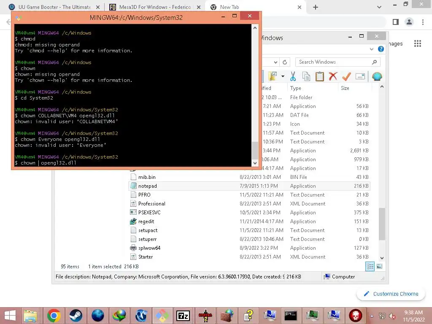The width and height of the screenshot is (432, 324).
Task: Open Steam from taskbar
Action: [x=76, y=316]
